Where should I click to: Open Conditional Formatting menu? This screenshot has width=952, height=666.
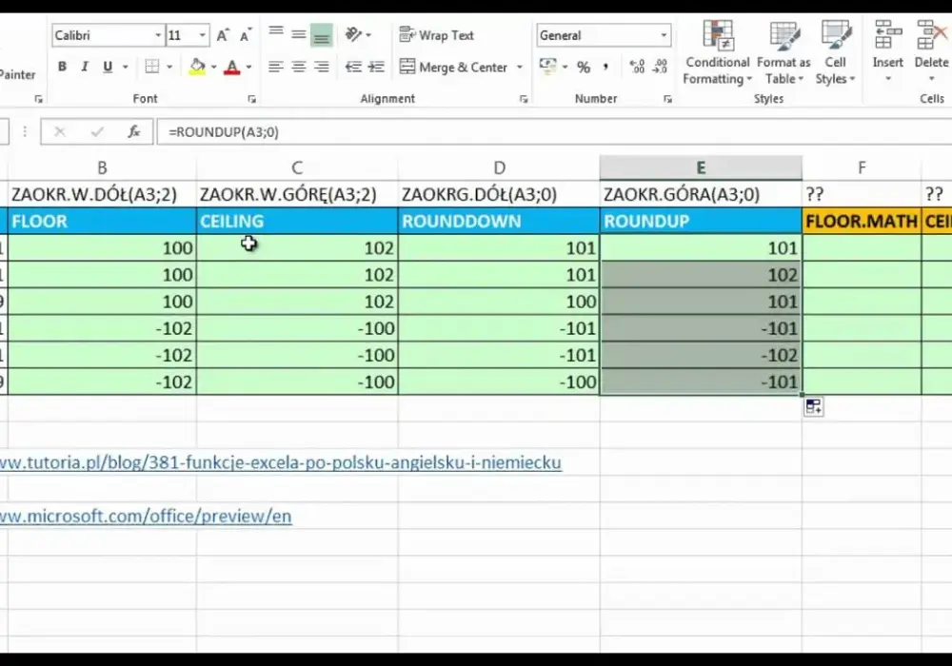click(718, 52)
